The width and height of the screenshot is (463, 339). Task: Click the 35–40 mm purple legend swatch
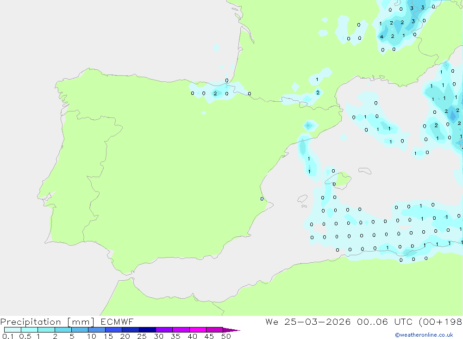click(x=181, y=330)
